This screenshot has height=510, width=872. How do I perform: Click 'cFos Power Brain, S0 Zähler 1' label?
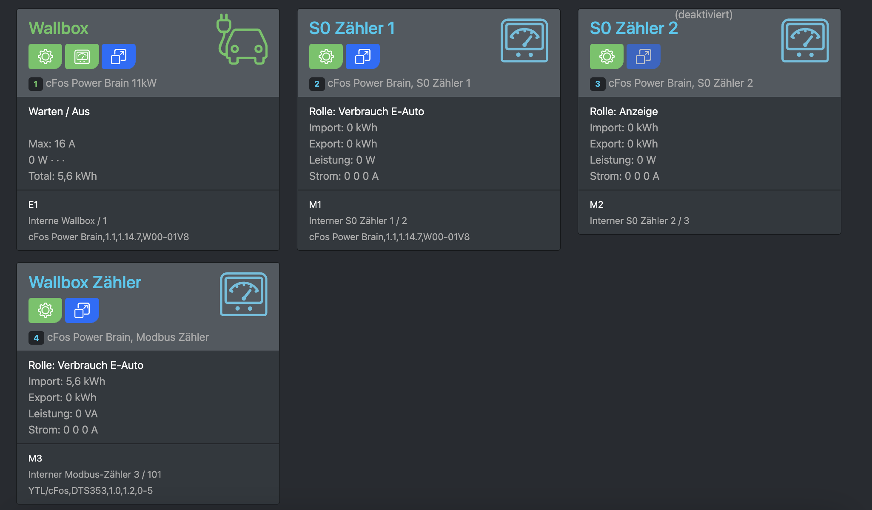pos(399,83)
